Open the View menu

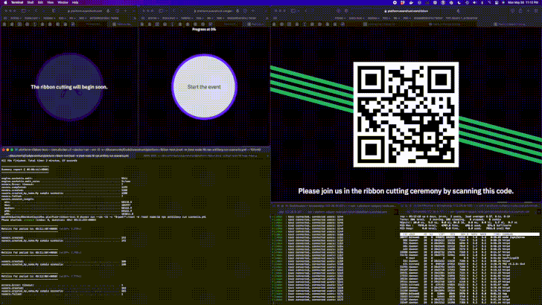click(51, 2)
